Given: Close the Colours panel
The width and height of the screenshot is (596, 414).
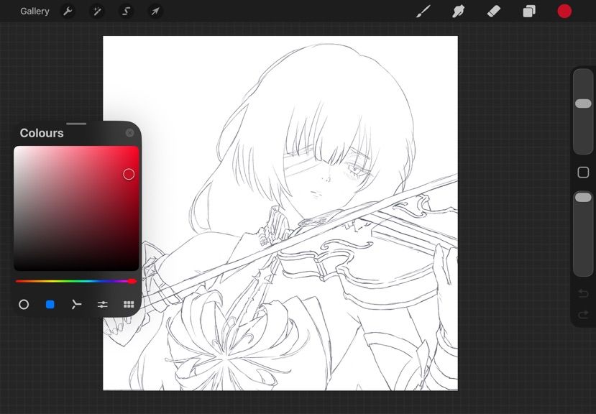Looking at the screenshot, I should [129, 133].
